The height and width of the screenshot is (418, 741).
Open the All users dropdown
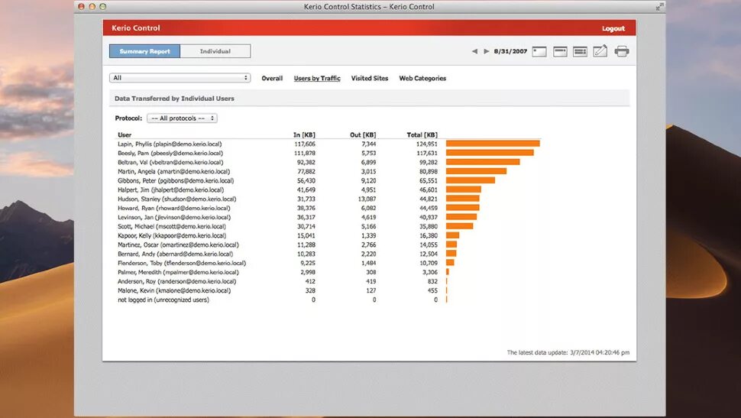point(180,78)
